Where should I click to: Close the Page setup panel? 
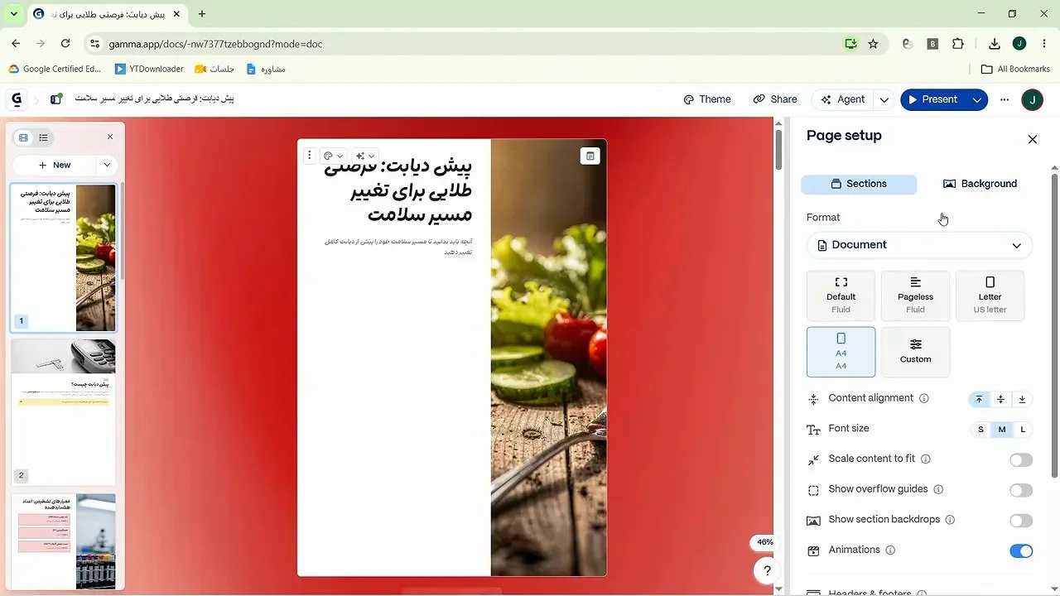click(x=1032, y=140)
